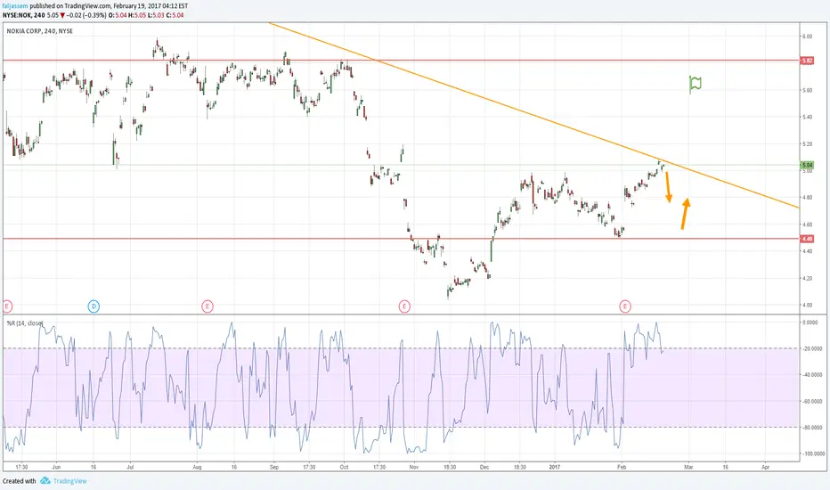This screenshot has height=490, width=830.
Task: Click the red 4.49 price label
Action: (x=807, y=239)
